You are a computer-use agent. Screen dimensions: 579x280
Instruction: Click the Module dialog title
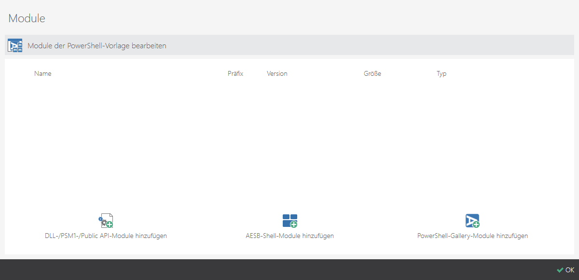(x=27, y=18)
